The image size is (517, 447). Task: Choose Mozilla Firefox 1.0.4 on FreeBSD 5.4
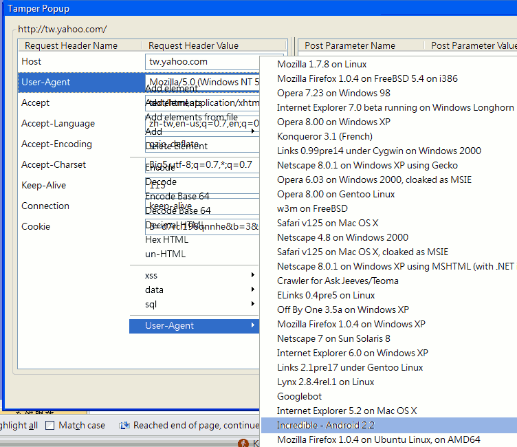367,78
